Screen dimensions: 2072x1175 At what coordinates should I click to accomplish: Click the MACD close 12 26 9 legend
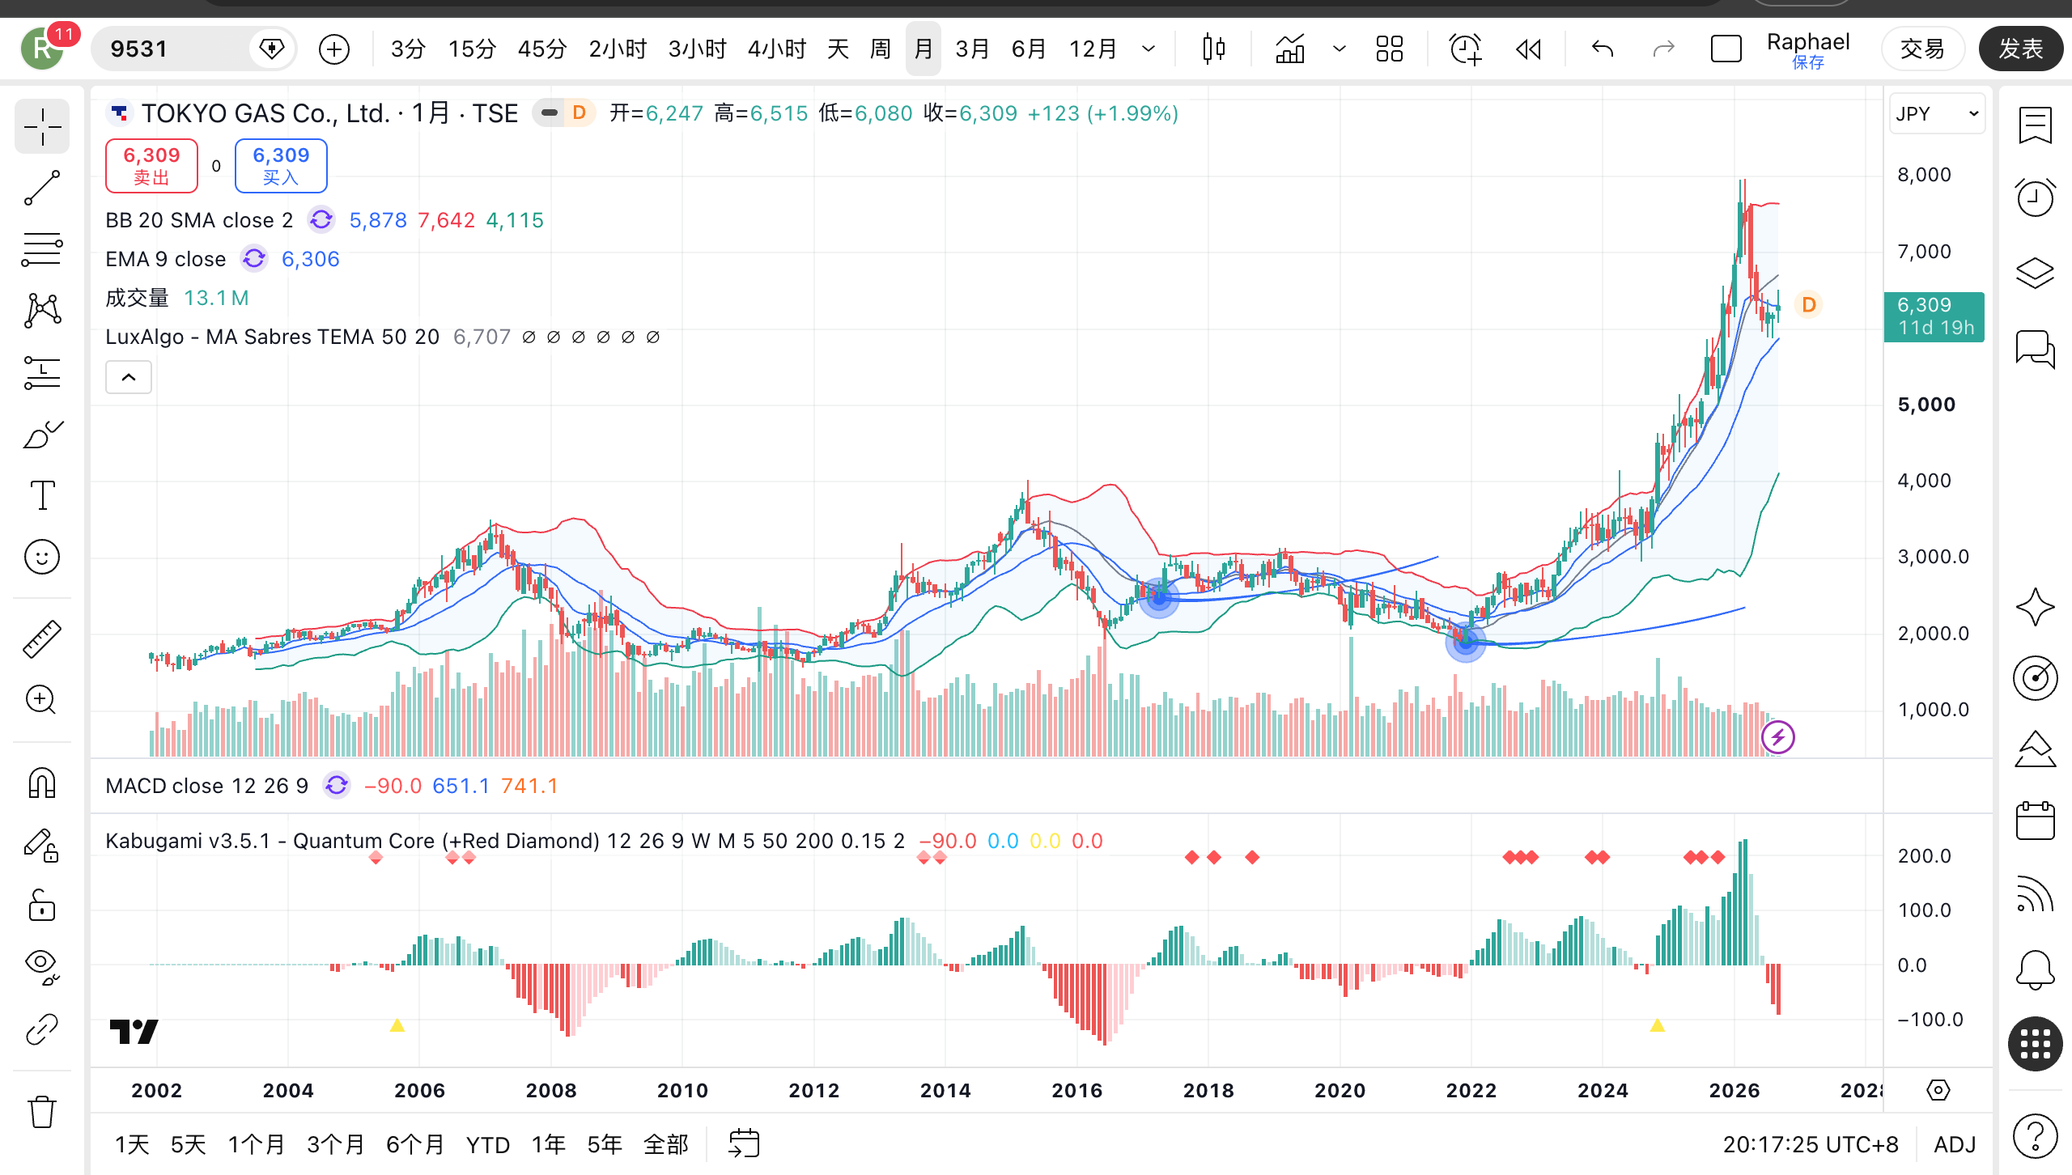[206, 786]
